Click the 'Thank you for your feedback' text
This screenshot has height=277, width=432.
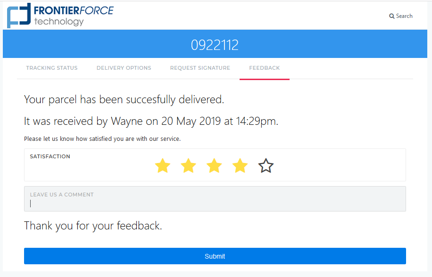tap(93, 226)
